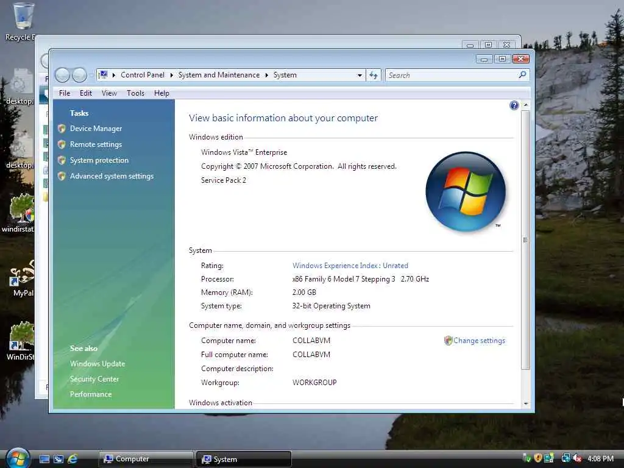Click the muted volume tray icon
The image size is (624, 468).
[578, 458]
